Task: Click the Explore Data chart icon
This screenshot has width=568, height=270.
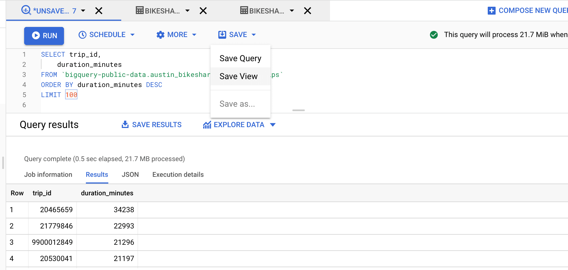Action: (x=207, y=125)
